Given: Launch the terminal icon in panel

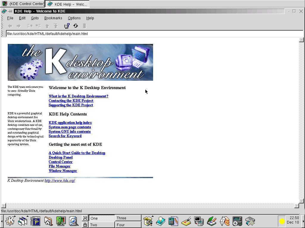Looking at the screenshot, I should coord(199,221).
